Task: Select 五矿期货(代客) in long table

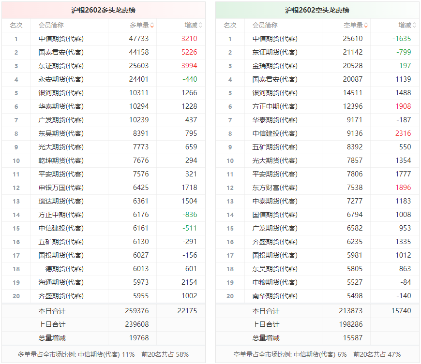Action: coord(61,242)
